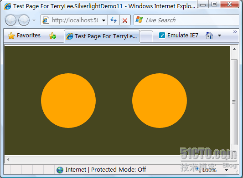Toggle the Emulate IE7 button
This screenshot has height=178, width=243.
(x=179, y=36)
